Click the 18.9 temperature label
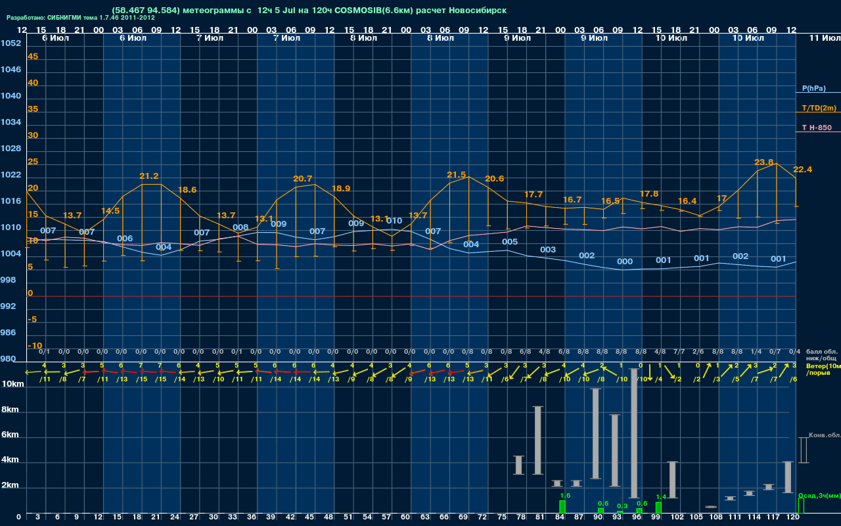Viewport: 841px width, 526px height. pos(341,188)
